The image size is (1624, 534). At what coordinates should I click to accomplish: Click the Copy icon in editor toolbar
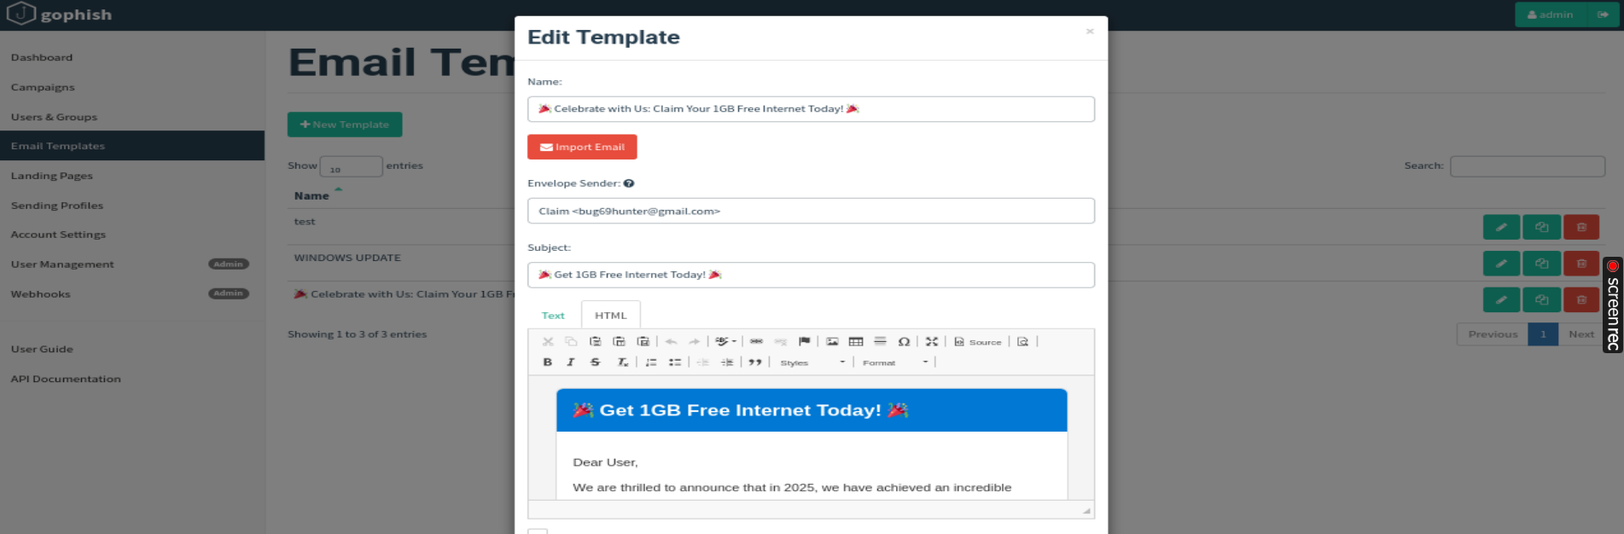(571, 341)
